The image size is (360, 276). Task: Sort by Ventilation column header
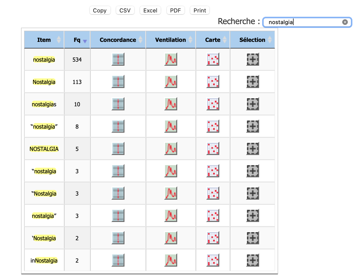(x=171, y=40)
